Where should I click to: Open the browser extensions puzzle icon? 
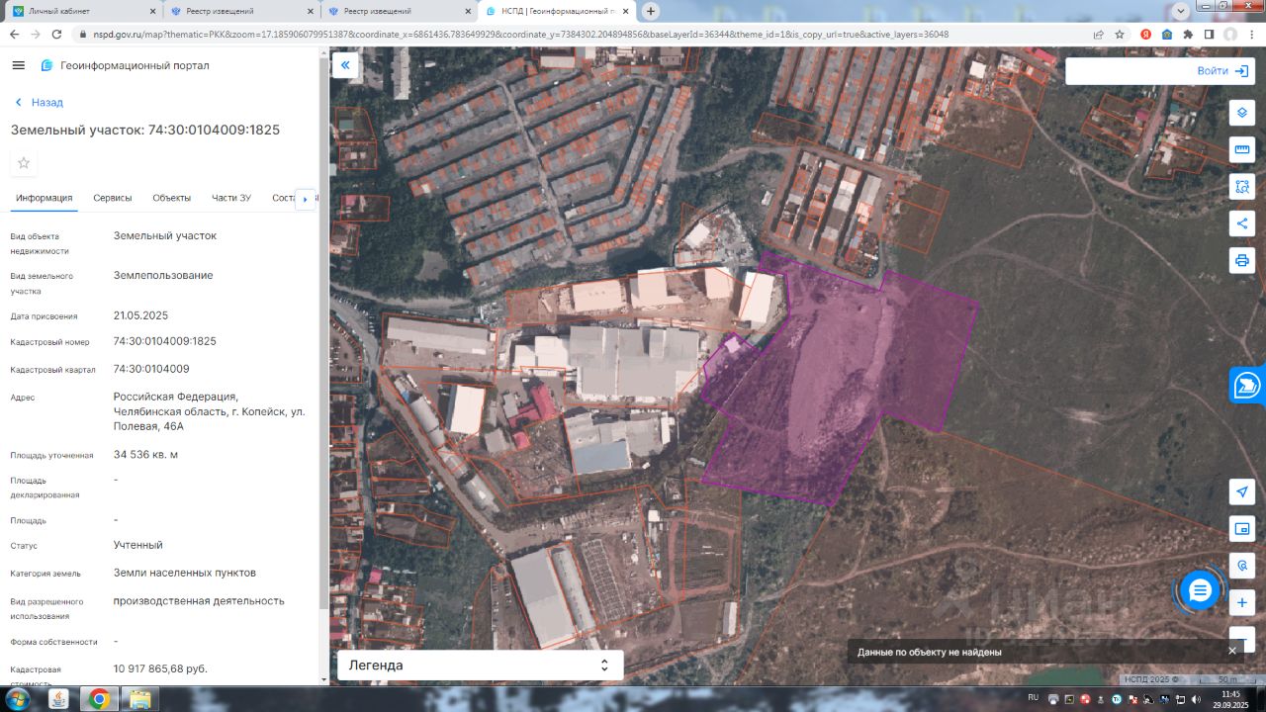(1188, 34)
